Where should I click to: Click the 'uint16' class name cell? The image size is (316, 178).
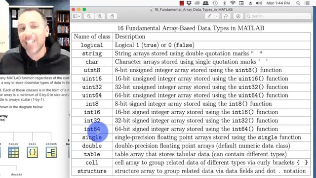(x=92, y=79)
